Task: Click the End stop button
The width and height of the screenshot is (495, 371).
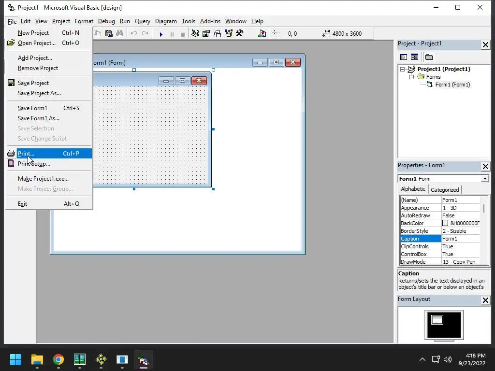Action: coord(182,34)
